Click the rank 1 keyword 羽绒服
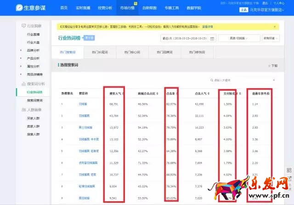Image resolution: width=294 pixels, height=205 pixels. tap(83, 104)
